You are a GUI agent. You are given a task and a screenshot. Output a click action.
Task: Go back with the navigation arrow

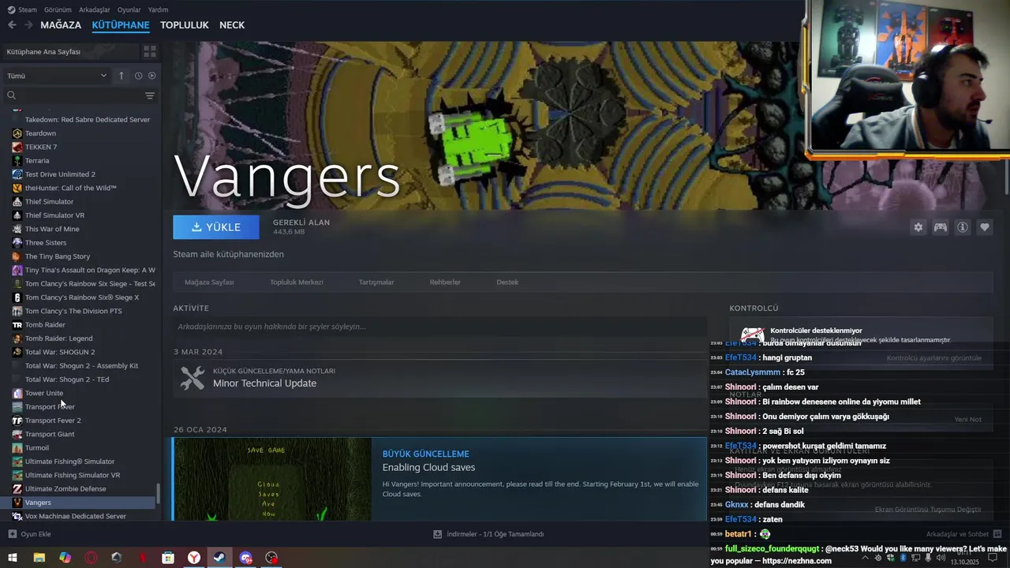12,25
